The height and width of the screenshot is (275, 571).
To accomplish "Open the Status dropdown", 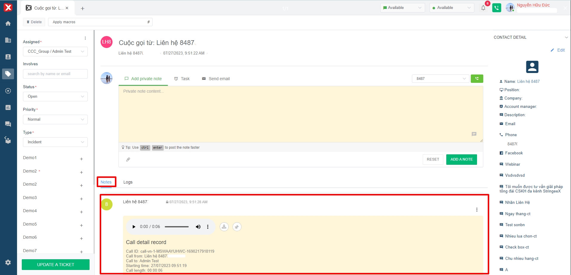I will [55, 97].
